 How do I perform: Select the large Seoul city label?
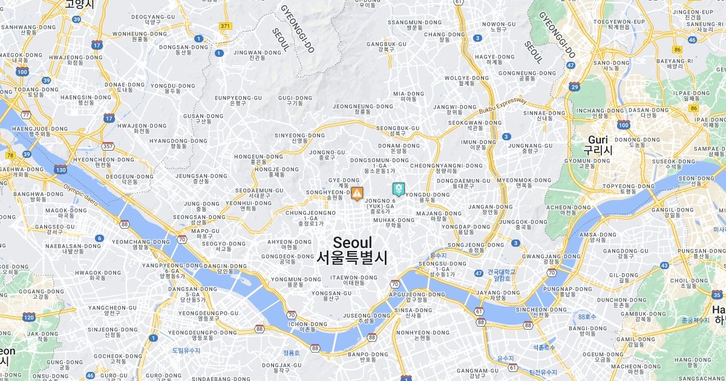point(352,250)
